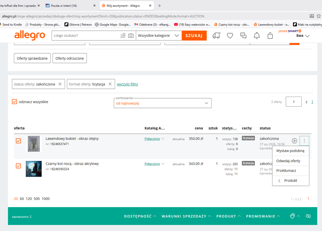Click resume play icon for Lawendowy bukiet
The image size is (322, 231).
pyautogui.click(x=294, y=141)
